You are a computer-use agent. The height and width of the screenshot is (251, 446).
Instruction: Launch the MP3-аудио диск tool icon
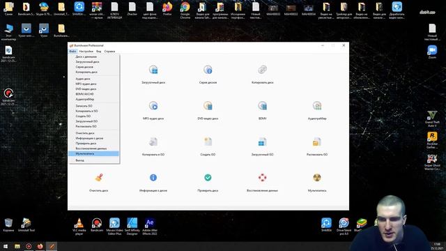[x=153, y=106]
